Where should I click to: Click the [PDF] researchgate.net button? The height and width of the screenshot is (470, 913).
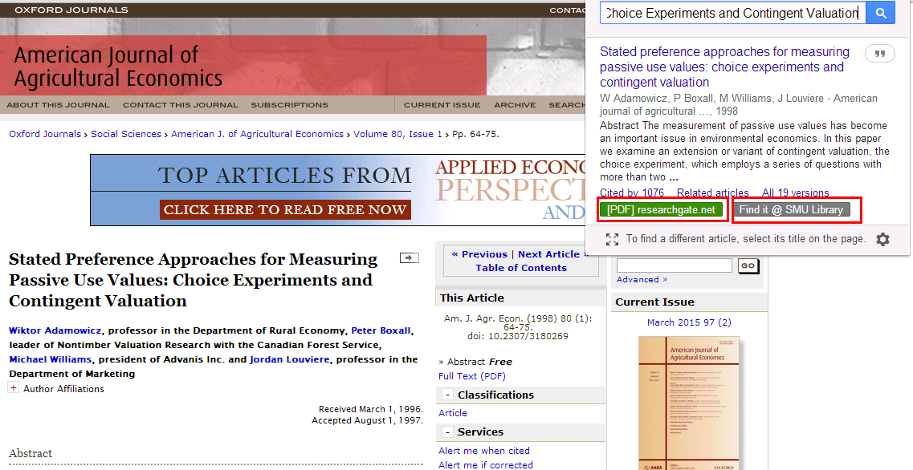[661, 210]
